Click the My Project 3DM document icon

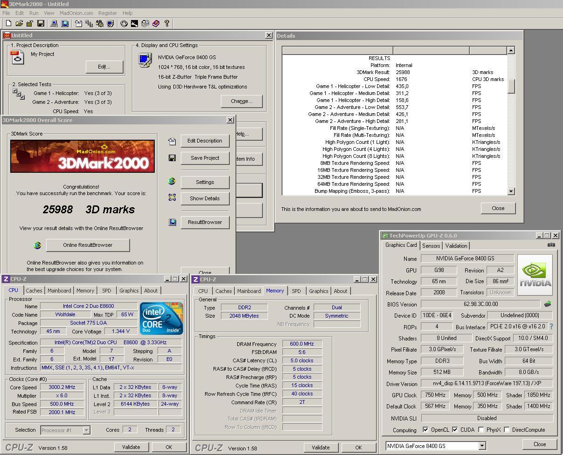[x=17, y=57]
